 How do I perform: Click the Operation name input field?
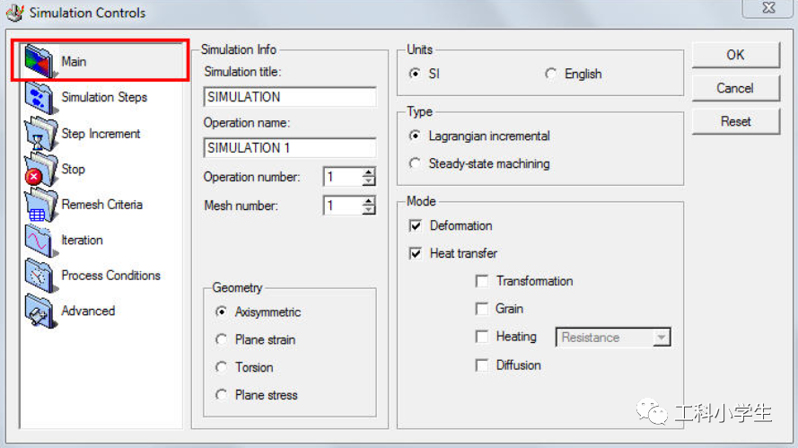point(290,147)
